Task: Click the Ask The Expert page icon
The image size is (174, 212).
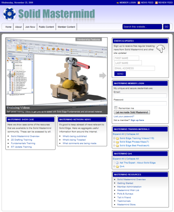Action: 117,163
